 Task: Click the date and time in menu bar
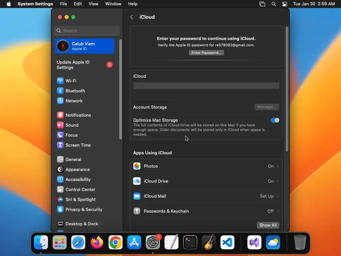tap(314, 4)
